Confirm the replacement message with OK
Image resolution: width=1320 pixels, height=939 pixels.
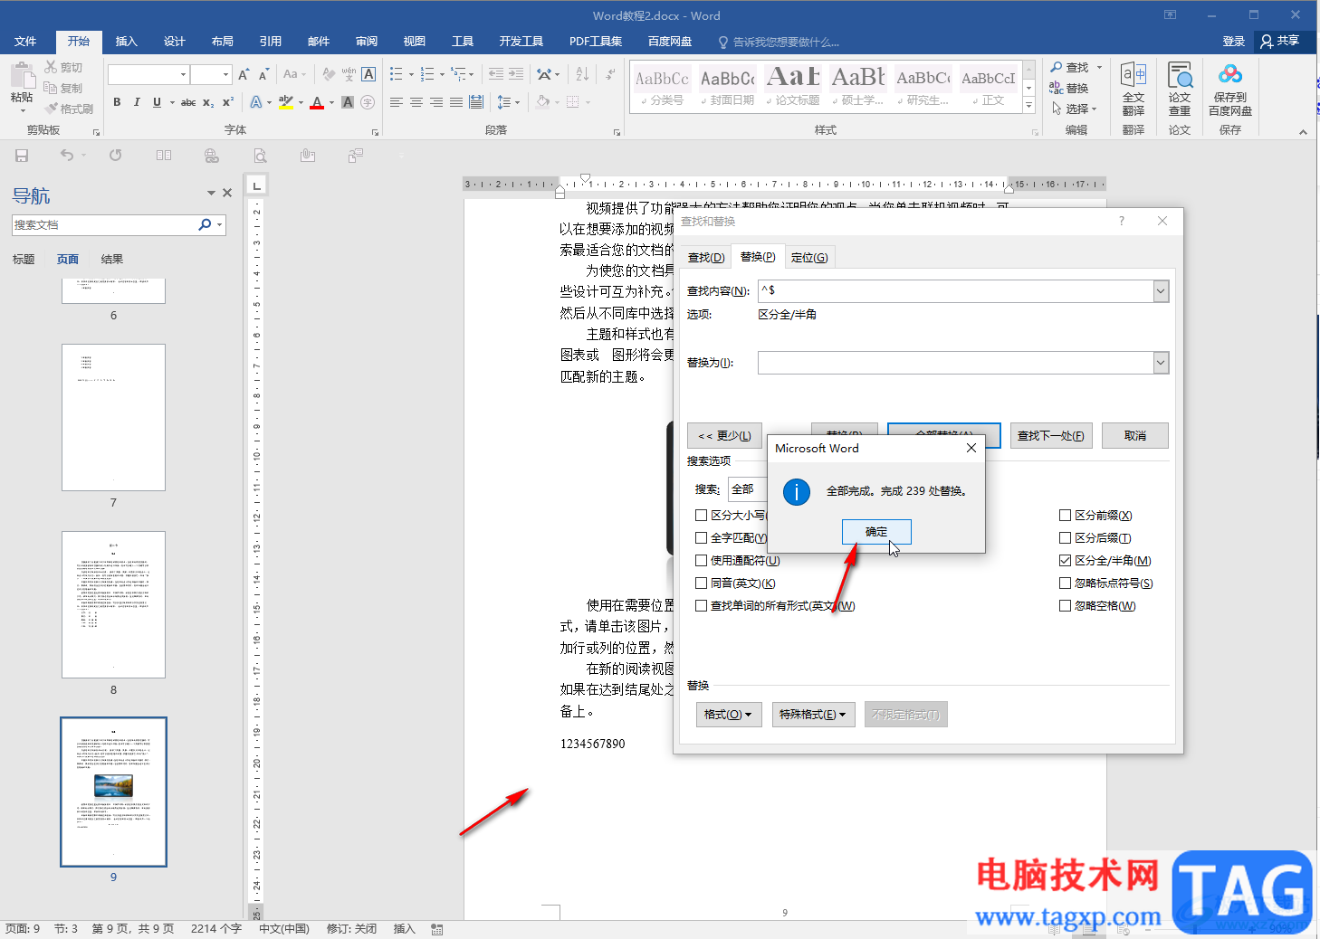coord(876,532)
